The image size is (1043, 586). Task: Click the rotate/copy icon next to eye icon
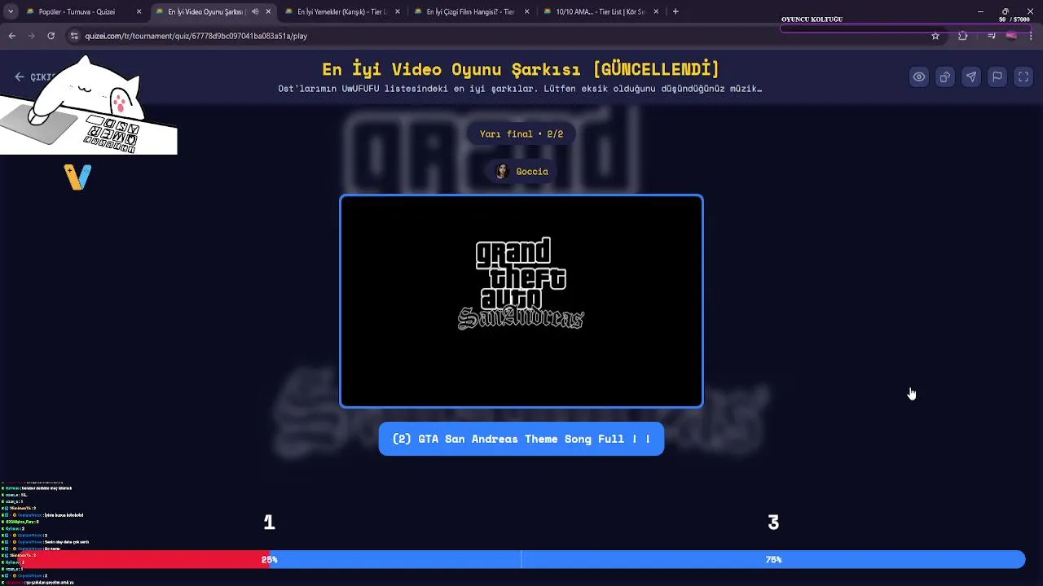tap(945, 77)
